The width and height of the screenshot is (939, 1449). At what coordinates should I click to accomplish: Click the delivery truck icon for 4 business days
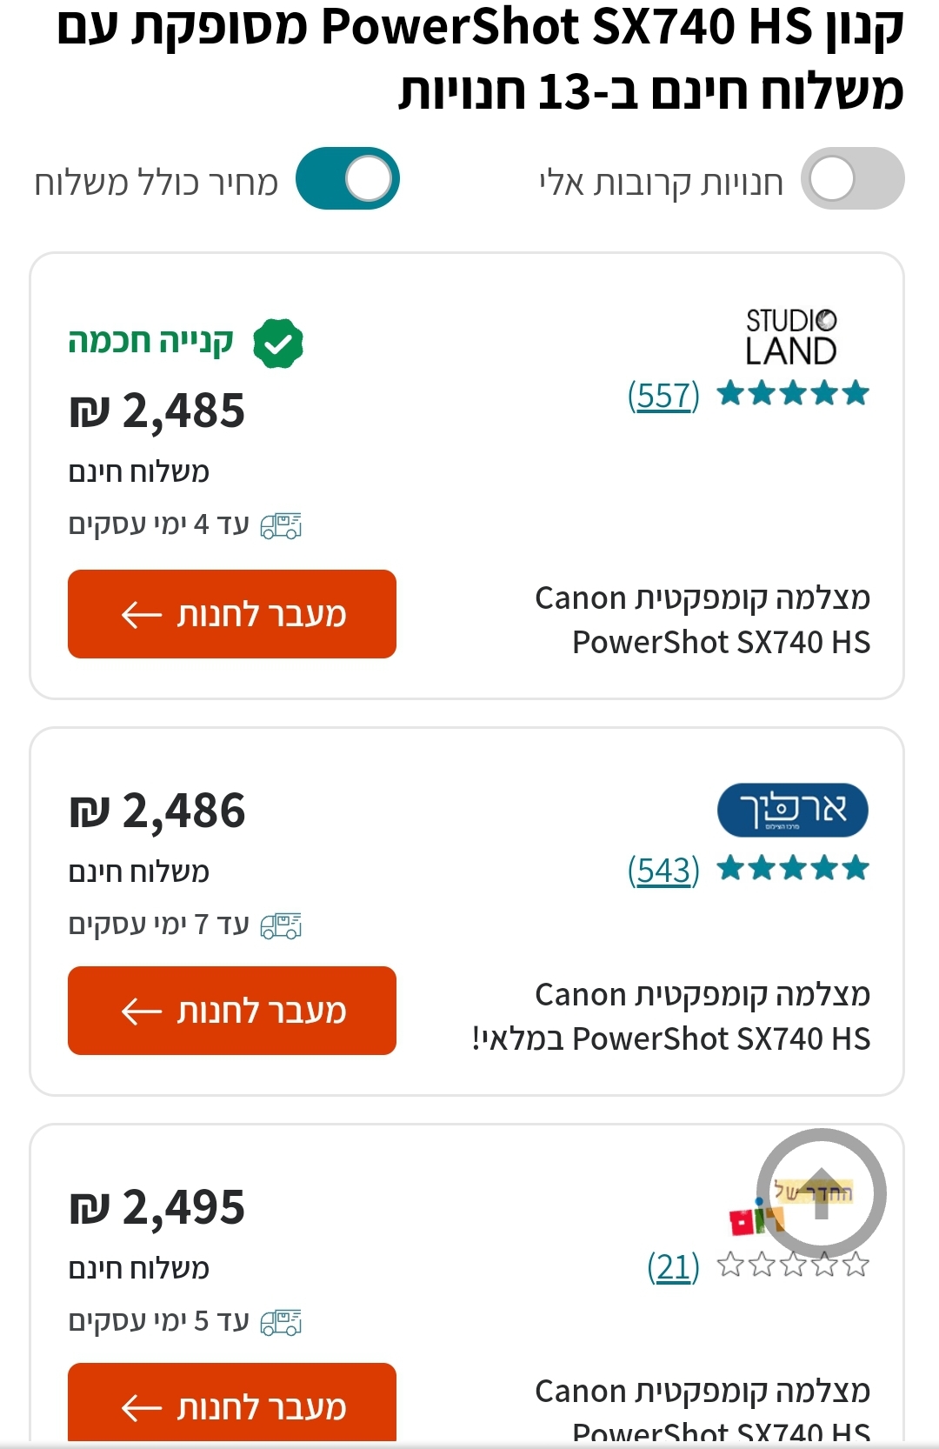click(x=281, y=525)
